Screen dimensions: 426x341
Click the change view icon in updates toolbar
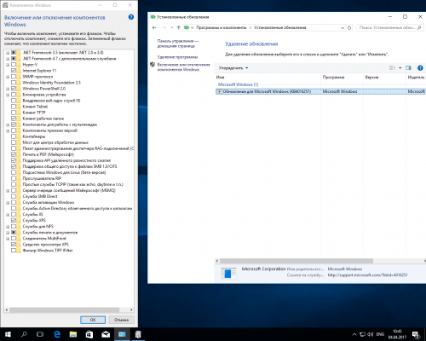392,68
